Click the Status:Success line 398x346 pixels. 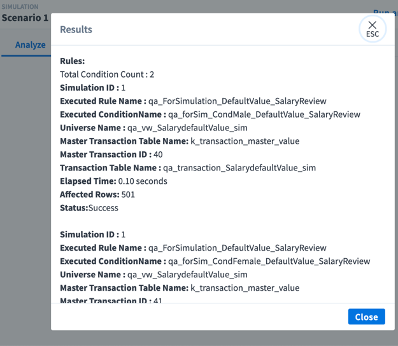point(89,208)
